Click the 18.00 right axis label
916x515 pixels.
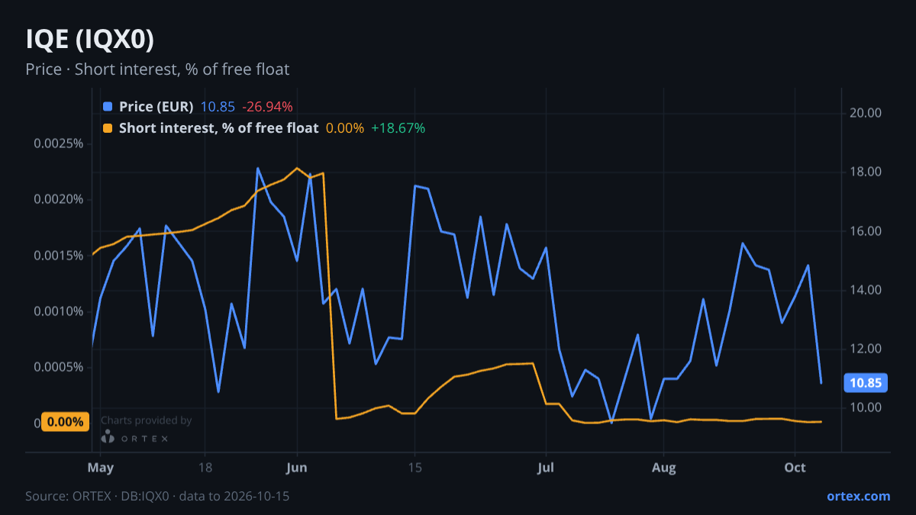pyautogui.click(x=865, y=172)
